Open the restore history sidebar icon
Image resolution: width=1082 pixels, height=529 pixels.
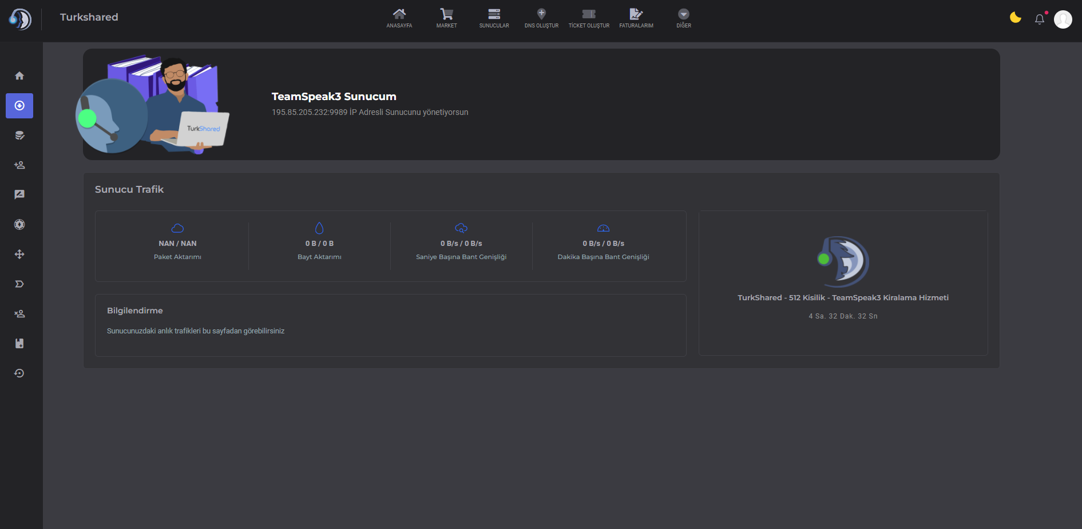[19, 373]
